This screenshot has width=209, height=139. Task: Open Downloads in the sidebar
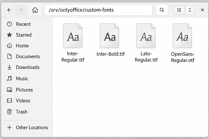pyautogui.click(x=27, y=67)
